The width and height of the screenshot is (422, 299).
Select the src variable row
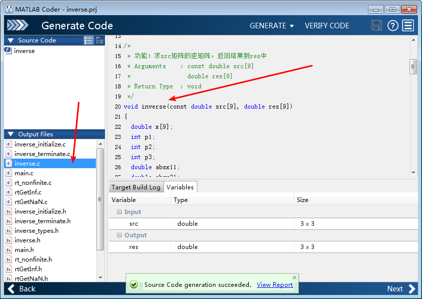pos(263,224)
